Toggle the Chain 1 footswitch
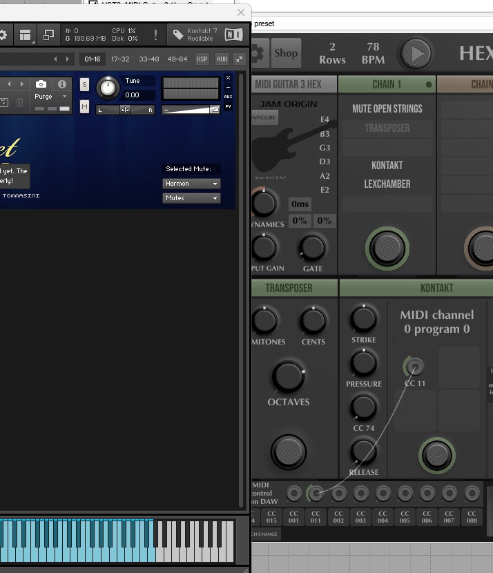This screenshot has width=493, height=573. 387,247
